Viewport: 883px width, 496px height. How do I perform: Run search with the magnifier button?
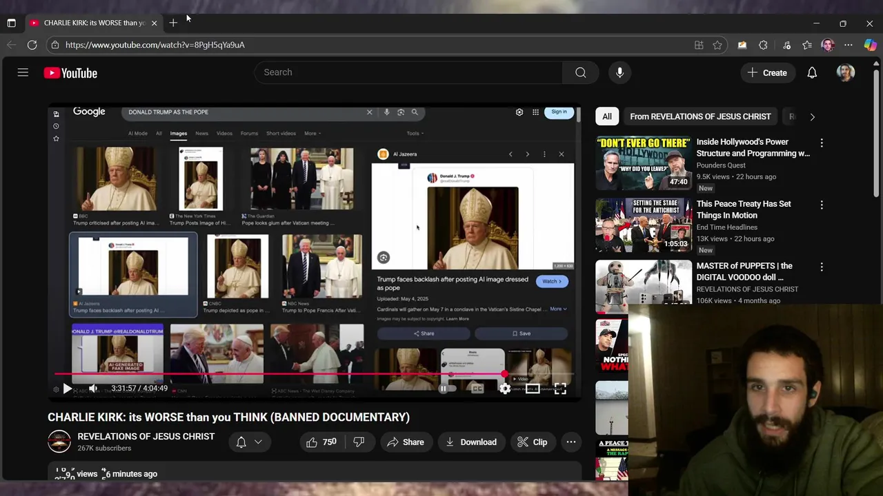[581, 72]
